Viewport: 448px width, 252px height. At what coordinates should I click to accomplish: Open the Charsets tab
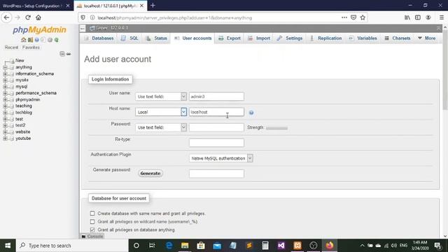(x=398, y=38)
